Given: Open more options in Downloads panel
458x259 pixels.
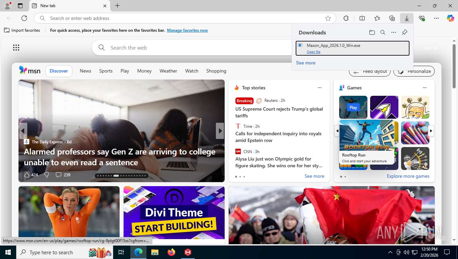Looking at the screenshot, I should (x=393, y=32).
